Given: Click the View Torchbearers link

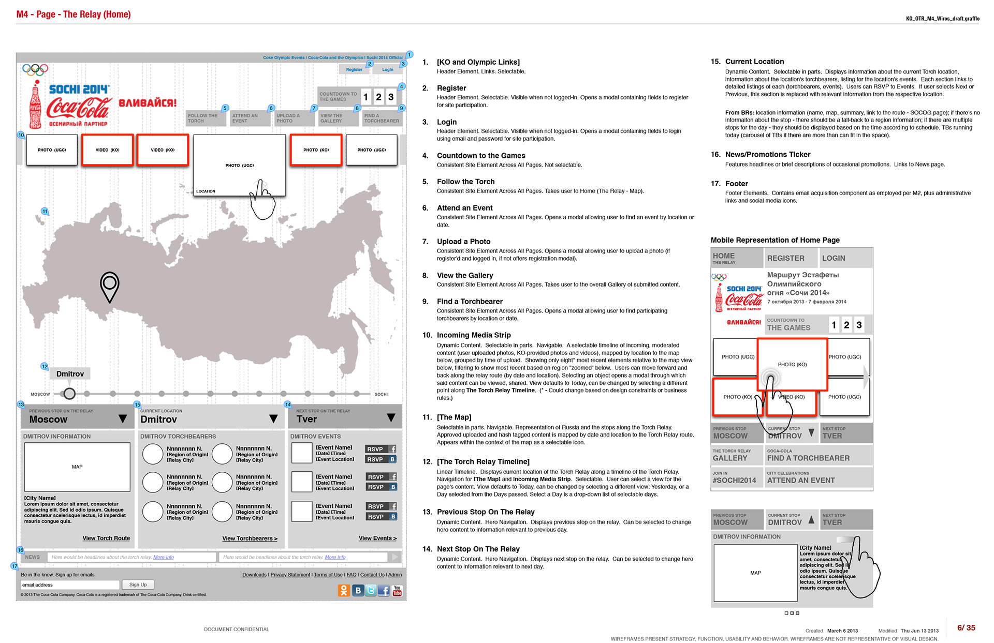Looking at the screenshot, I should [x=250, y=539].
